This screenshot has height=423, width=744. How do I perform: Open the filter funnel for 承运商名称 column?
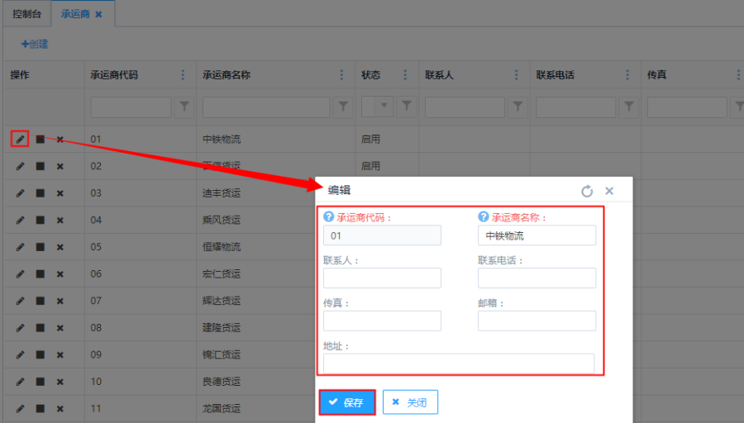(344, 107)
